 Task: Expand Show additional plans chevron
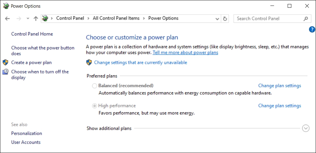(306, 128)
